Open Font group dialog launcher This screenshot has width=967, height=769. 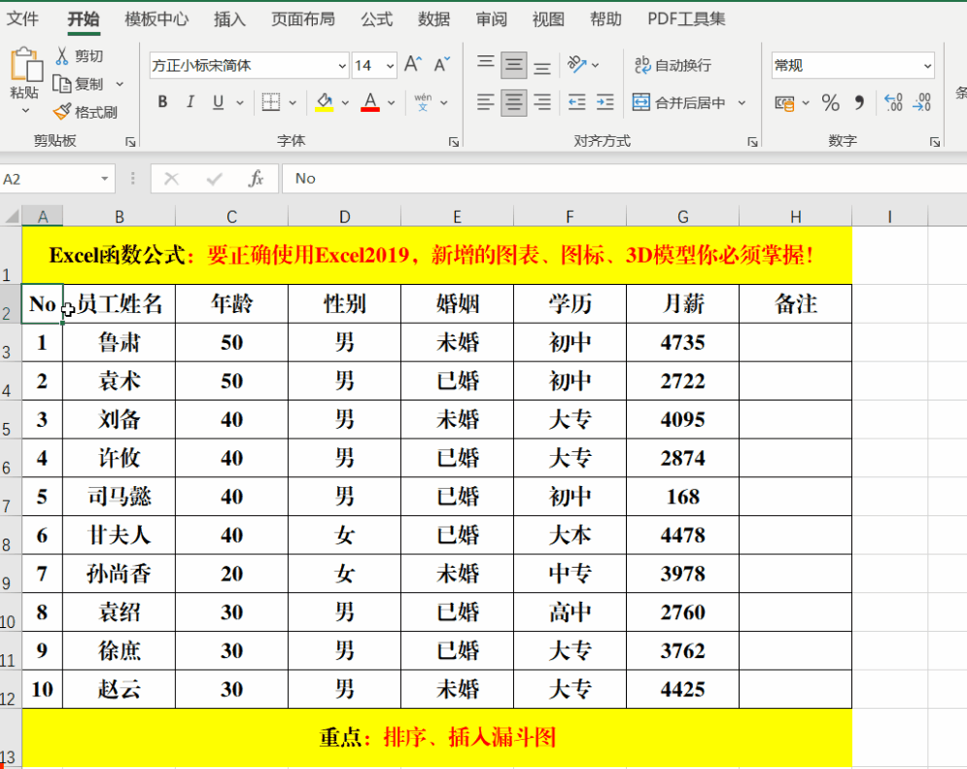tap(454, 142)
